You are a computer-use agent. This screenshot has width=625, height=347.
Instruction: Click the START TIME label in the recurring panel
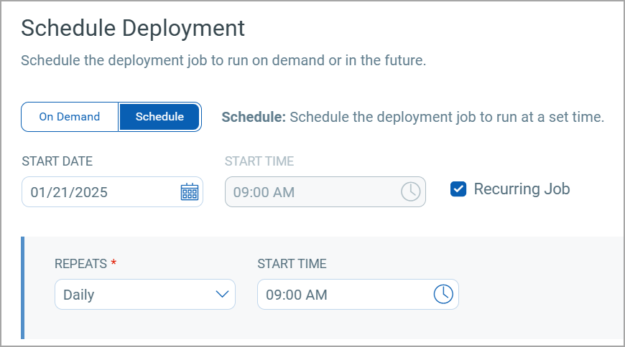(x=292, y=264)
